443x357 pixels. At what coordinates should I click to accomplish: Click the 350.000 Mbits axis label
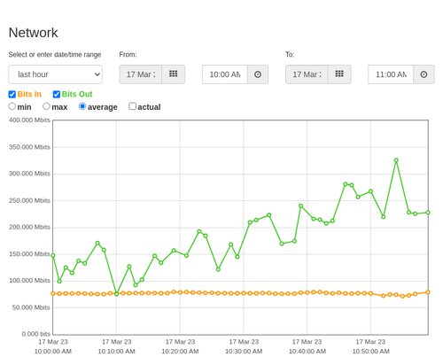pos(29,147)
